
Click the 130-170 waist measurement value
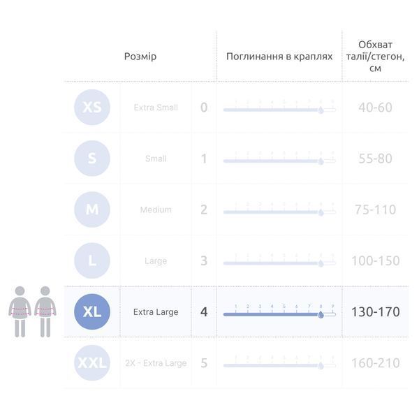pyautogui.click(x=376, y=312)
